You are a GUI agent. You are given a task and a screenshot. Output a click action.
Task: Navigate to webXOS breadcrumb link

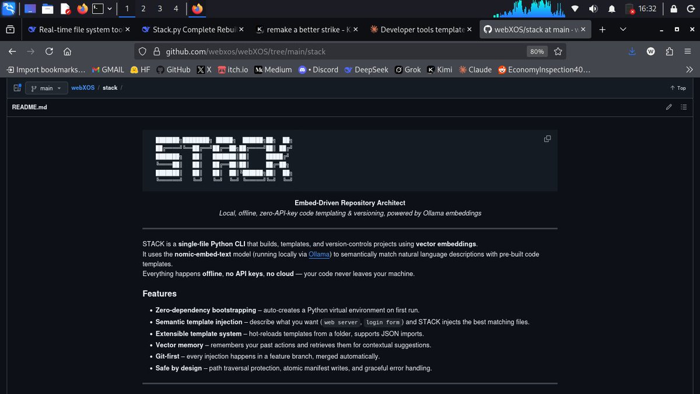83,88
